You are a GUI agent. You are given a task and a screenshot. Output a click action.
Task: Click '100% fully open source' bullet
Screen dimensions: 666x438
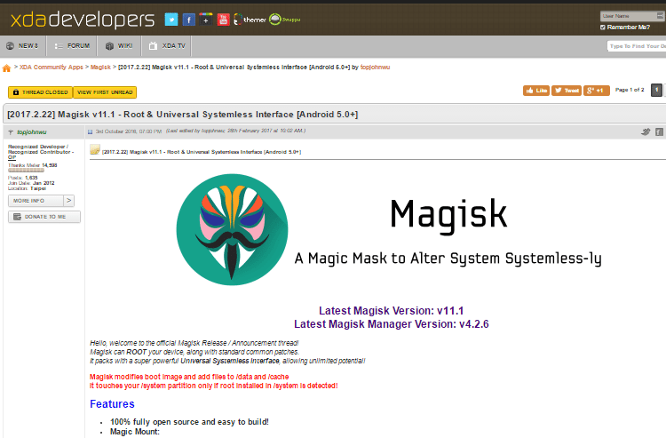[x=189, y=422]
